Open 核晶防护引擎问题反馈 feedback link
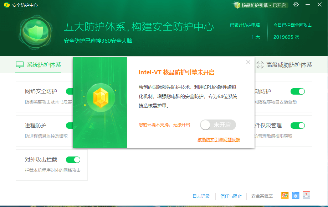This screenshot has width=328, height=207. point(219,139)
